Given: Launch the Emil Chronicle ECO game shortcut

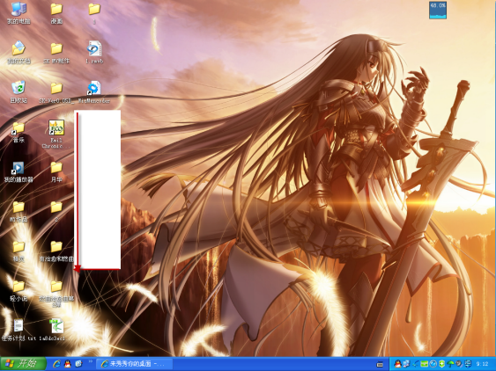Looking at the screenshot, I should [x=56, y=134].
